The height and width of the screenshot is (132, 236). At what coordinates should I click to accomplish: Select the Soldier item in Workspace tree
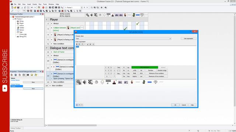coord(22,28)
